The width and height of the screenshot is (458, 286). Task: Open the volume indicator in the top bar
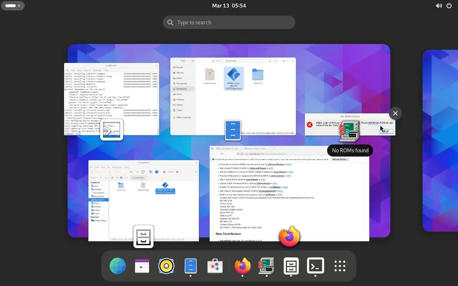coord(439,6)
